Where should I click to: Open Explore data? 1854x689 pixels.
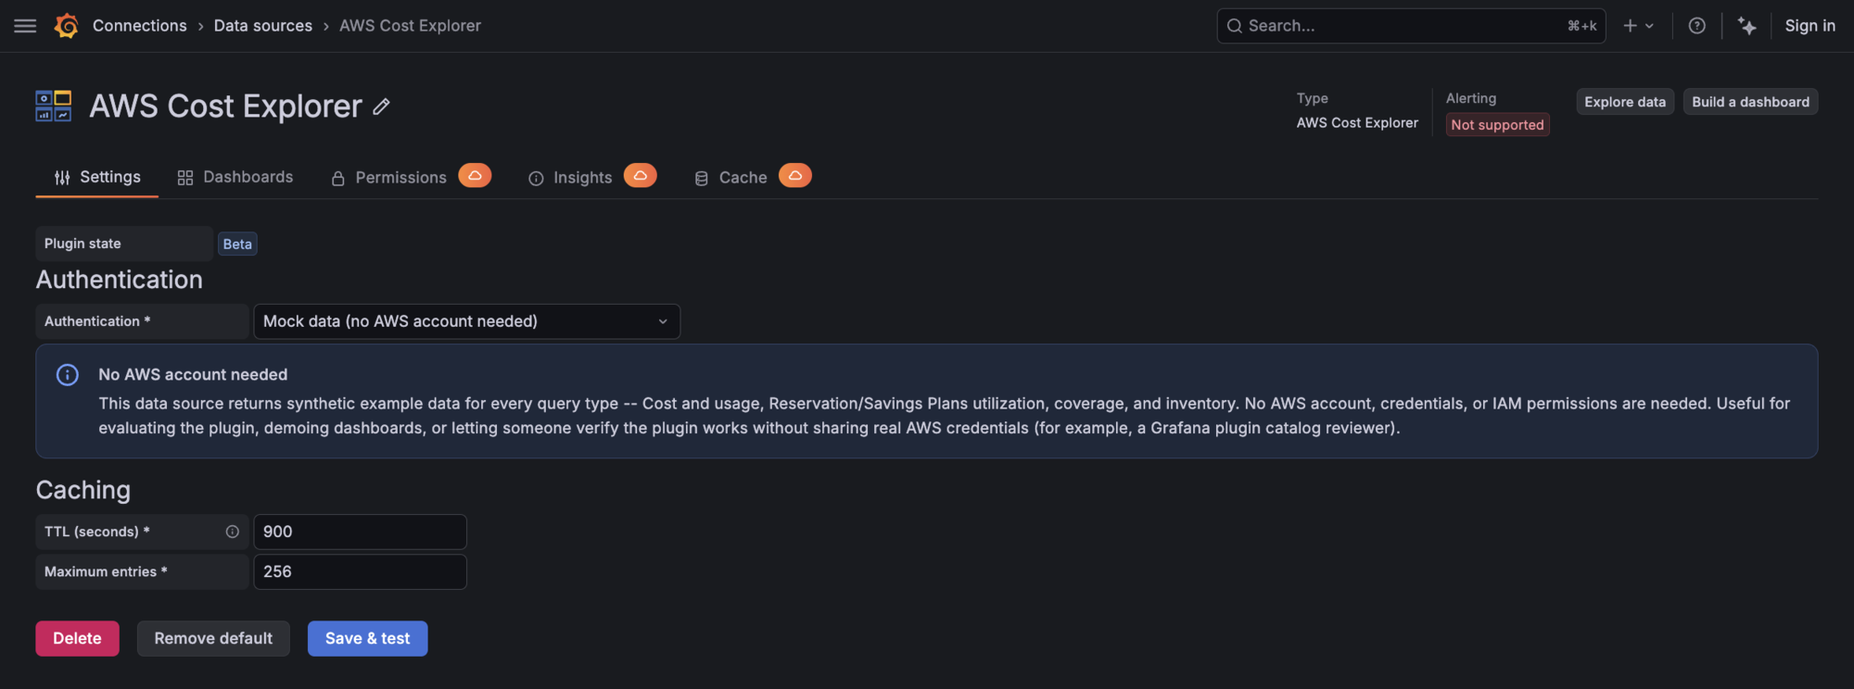coord(1625,102)
